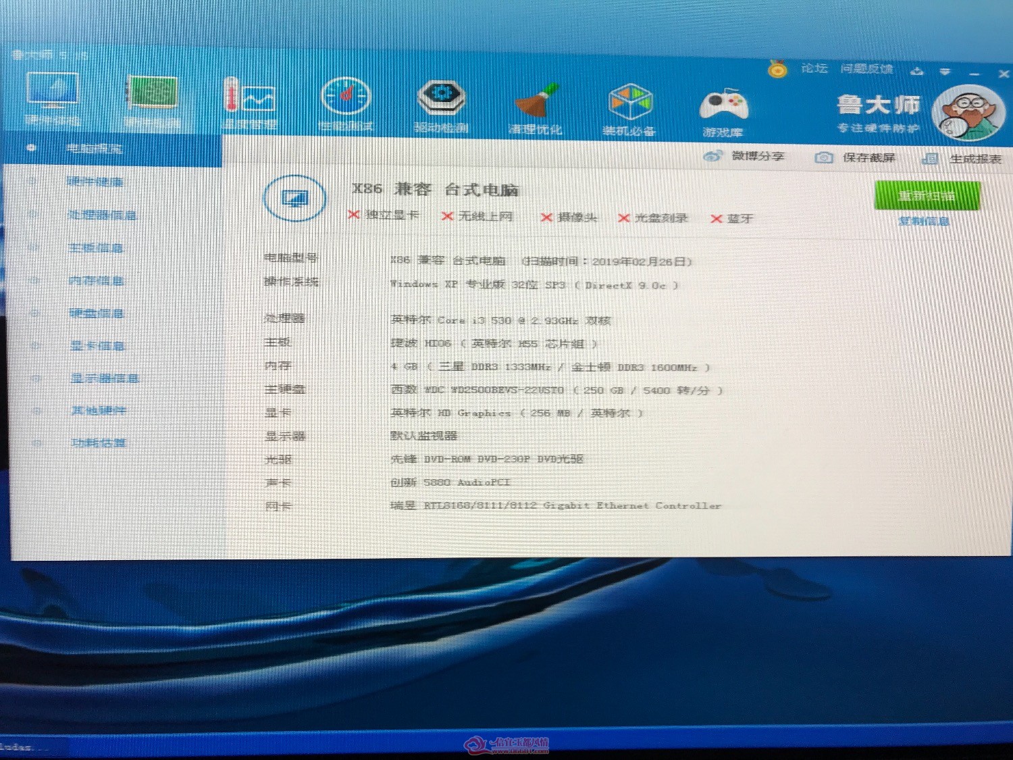Open the 硬件检测 circuit board icon

point(153,93)
